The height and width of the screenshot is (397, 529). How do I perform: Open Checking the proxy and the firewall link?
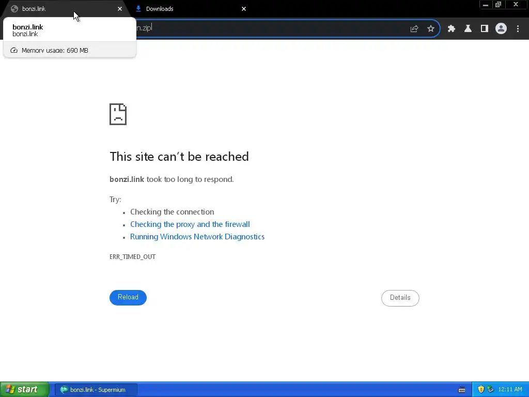tap(190, 224)
